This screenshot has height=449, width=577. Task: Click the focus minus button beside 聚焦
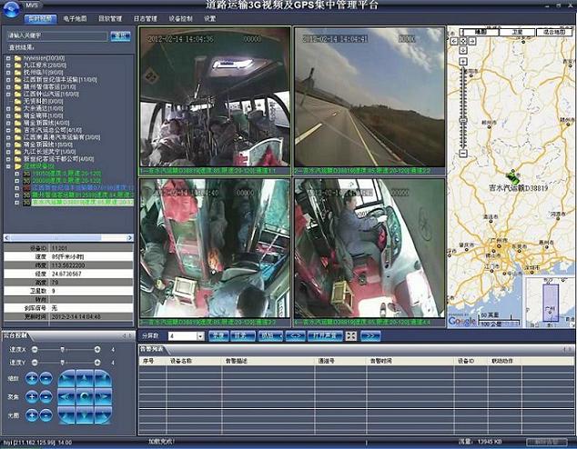(46, 396)
